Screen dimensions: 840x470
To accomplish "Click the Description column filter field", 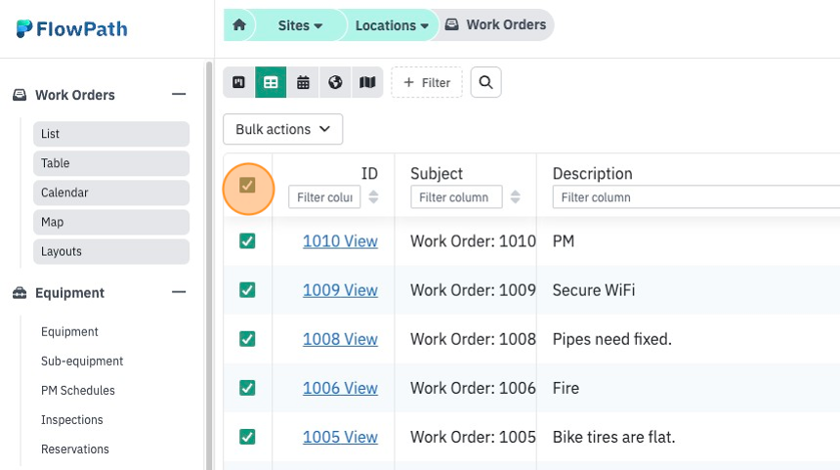I will (696, 196).
